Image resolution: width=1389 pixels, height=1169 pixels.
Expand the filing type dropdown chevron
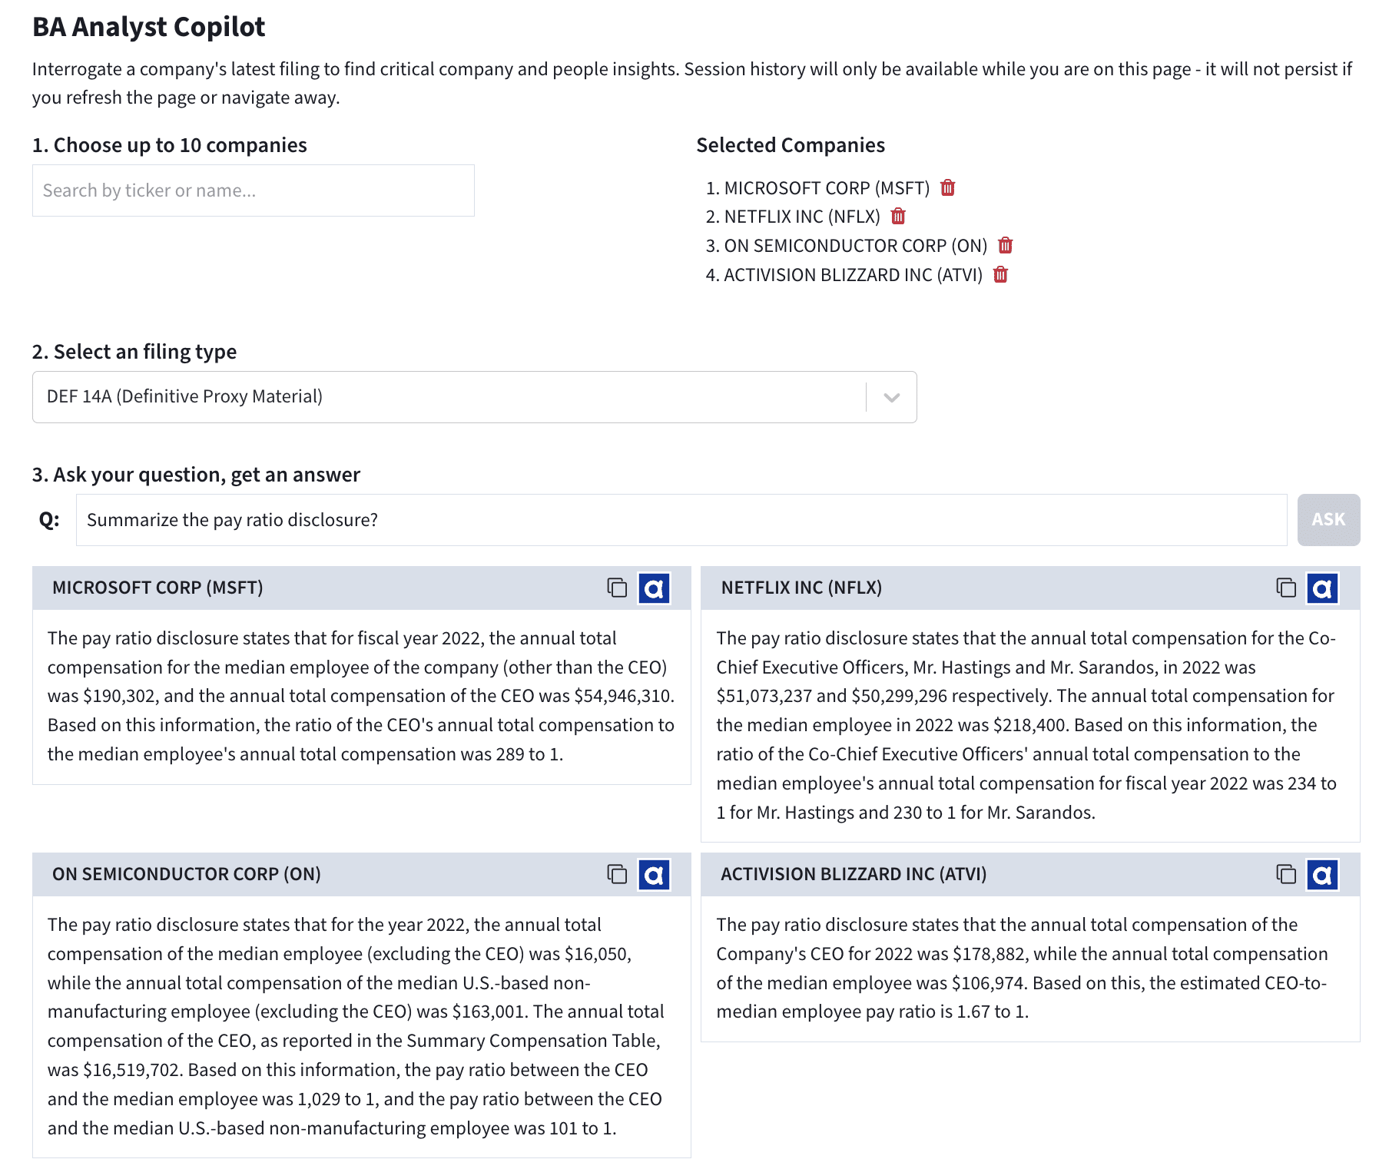(x=891, y=398)
